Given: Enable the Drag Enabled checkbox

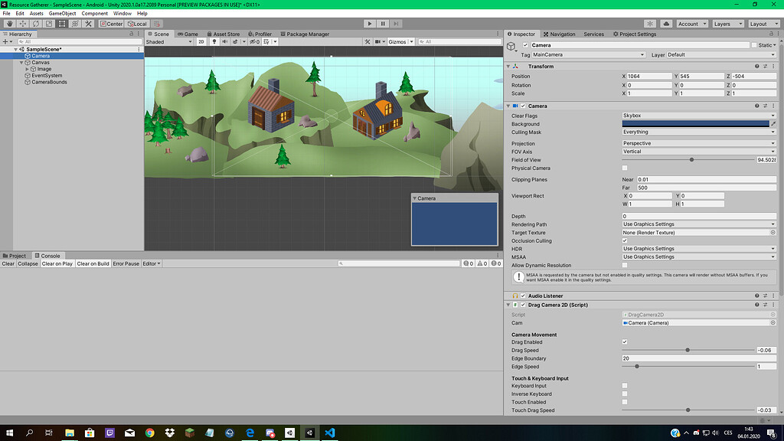Looking at the screenshot, I should [626, 341].
